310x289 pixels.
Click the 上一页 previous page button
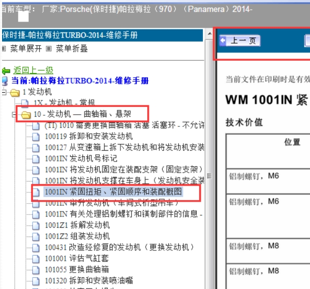click(240, 41)
